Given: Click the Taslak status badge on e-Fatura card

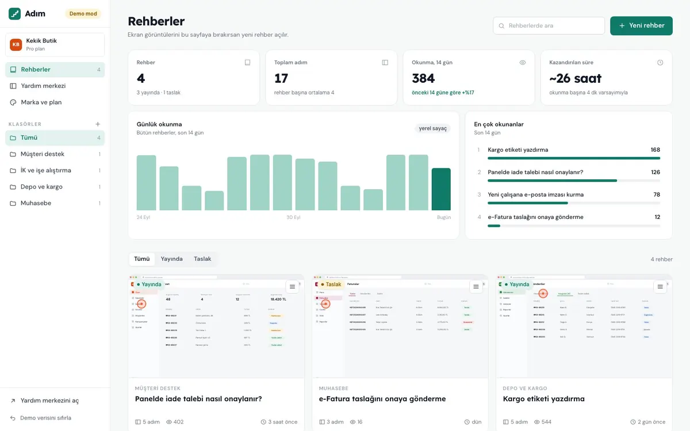Looking at the screenshot, I should click(331, 284).
